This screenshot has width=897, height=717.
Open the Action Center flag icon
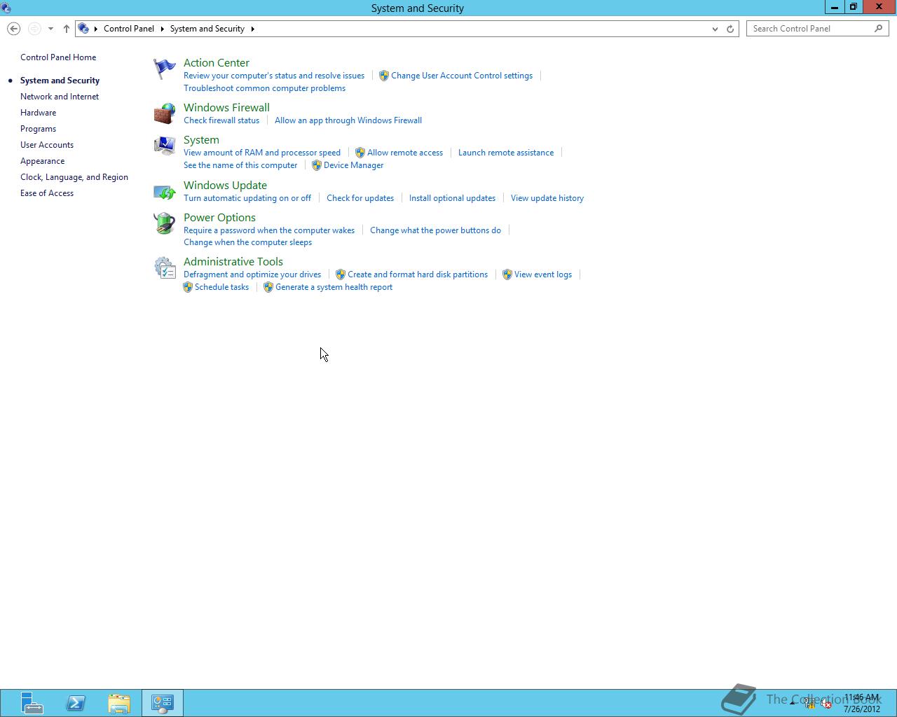tap(165, 69)
